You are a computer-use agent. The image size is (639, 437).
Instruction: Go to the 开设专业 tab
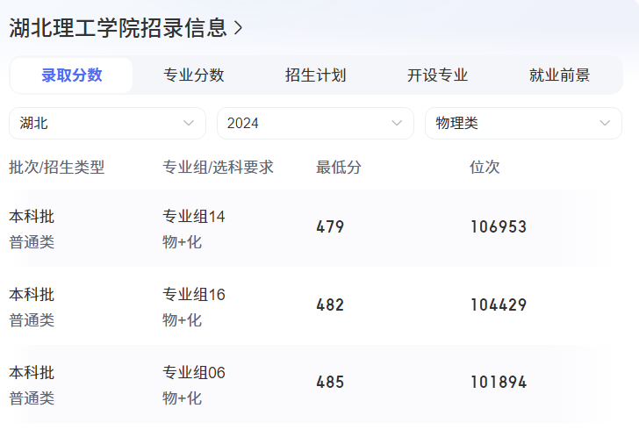(437, 75)
